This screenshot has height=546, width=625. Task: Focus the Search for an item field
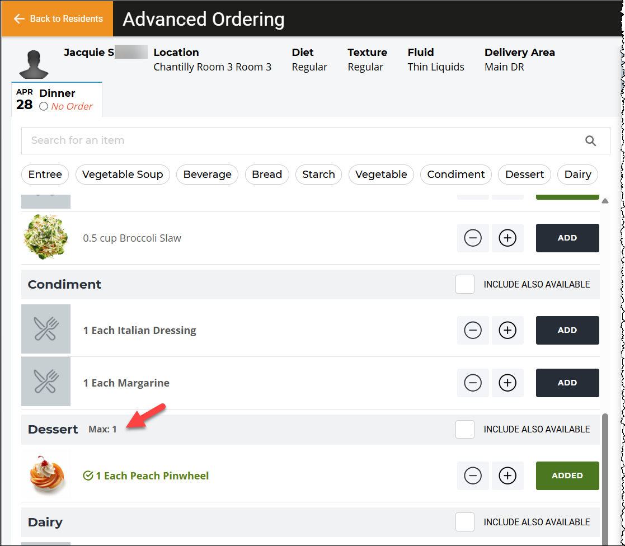[316, 140]
